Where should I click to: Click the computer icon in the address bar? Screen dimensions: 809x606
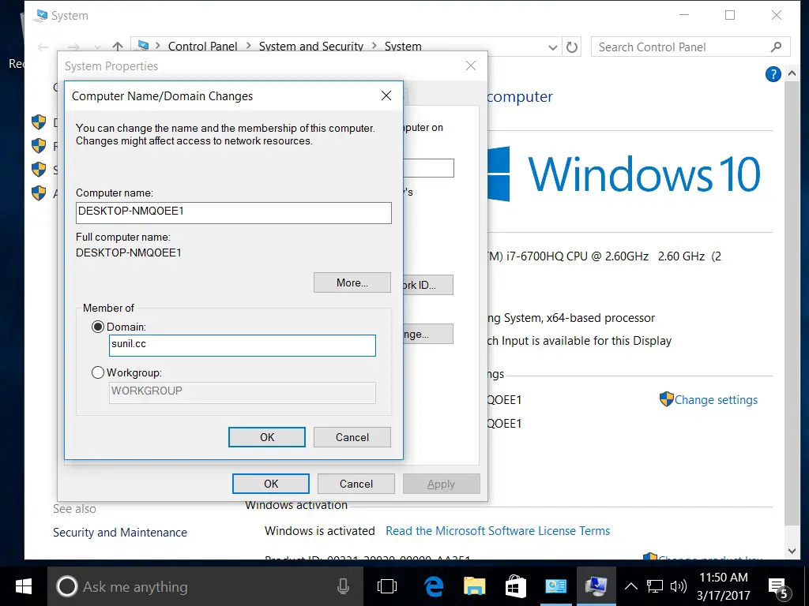pyautogui.click(x=143, y=46)
